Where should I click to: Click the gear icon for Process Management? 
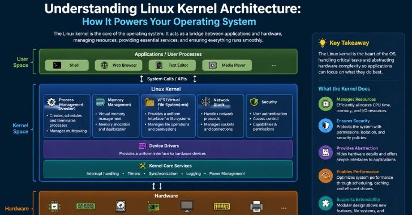(x=51, y=102)
